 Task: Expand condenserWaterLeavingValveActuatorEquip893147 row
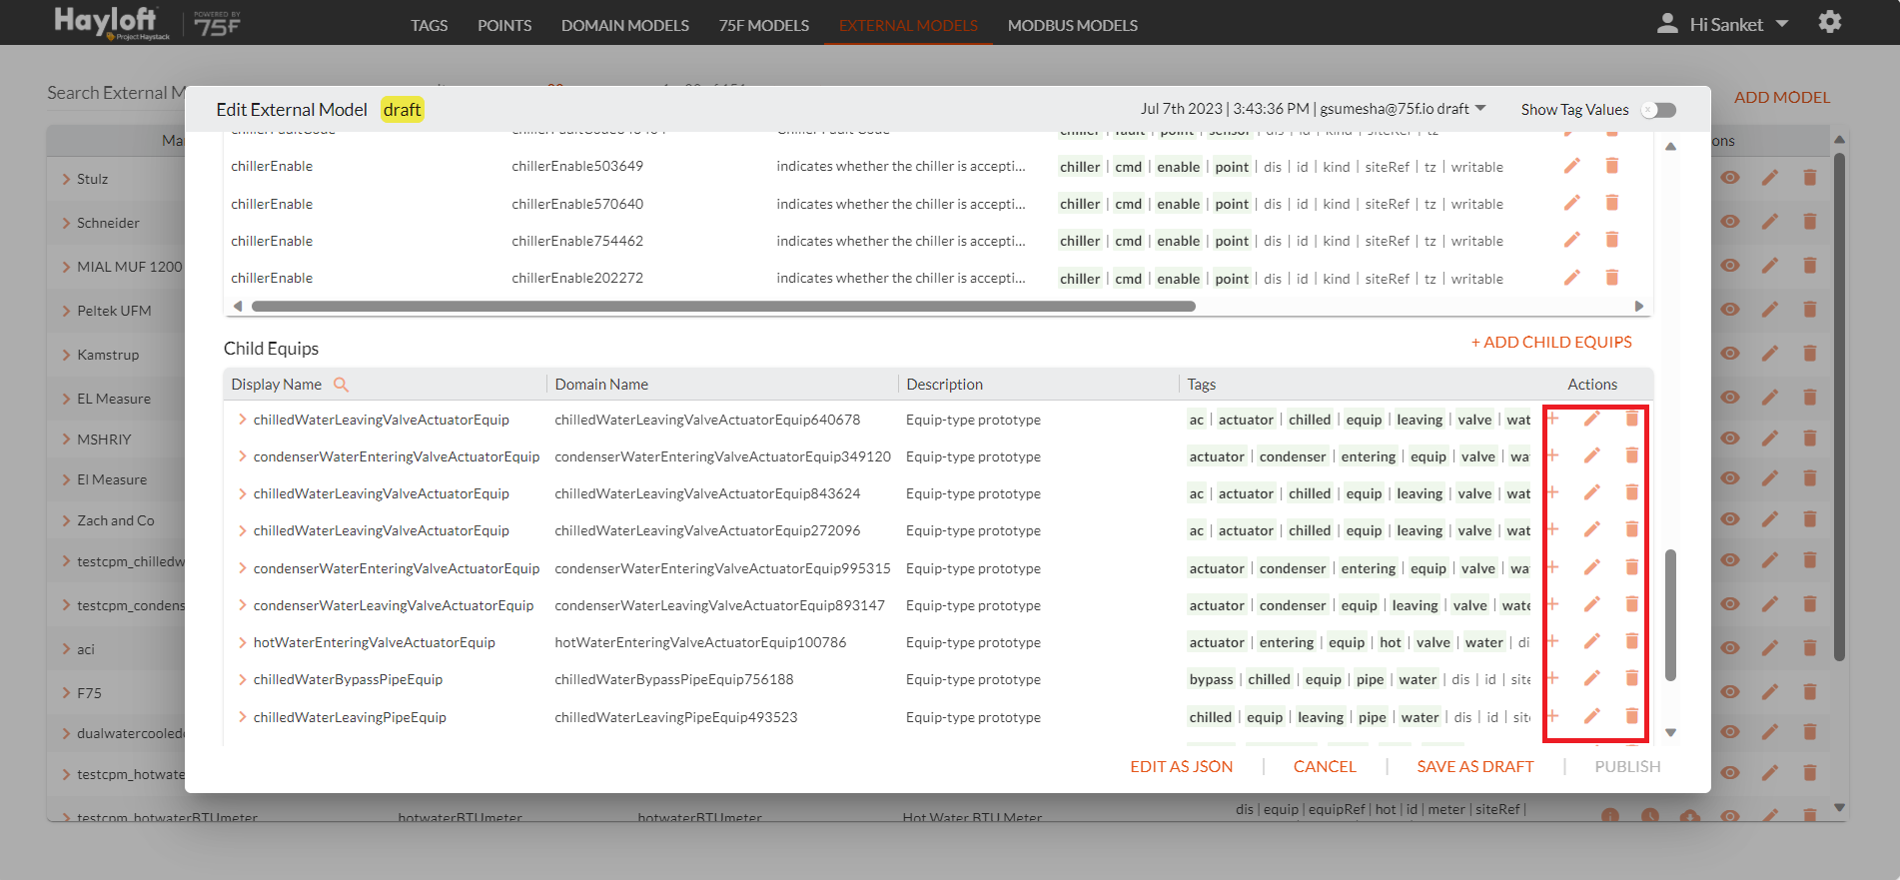coord(242,605)
